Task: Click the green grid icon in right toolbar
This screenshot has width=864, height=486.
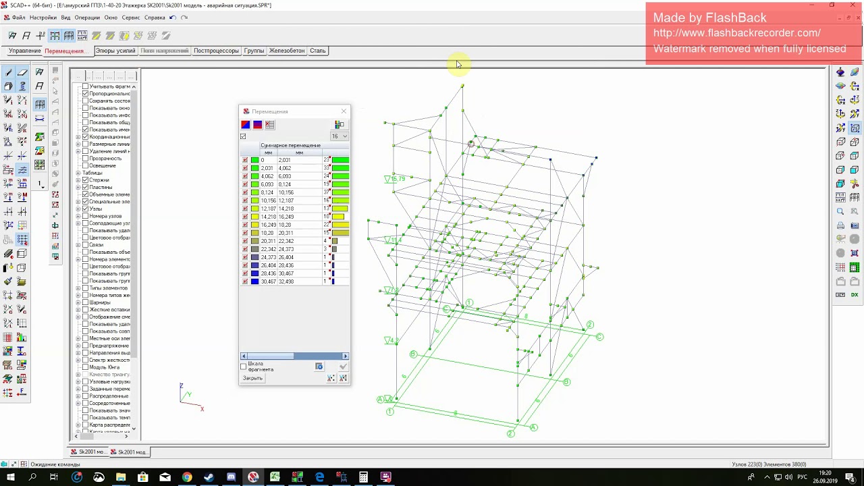Action: click(x=855, y=267)
